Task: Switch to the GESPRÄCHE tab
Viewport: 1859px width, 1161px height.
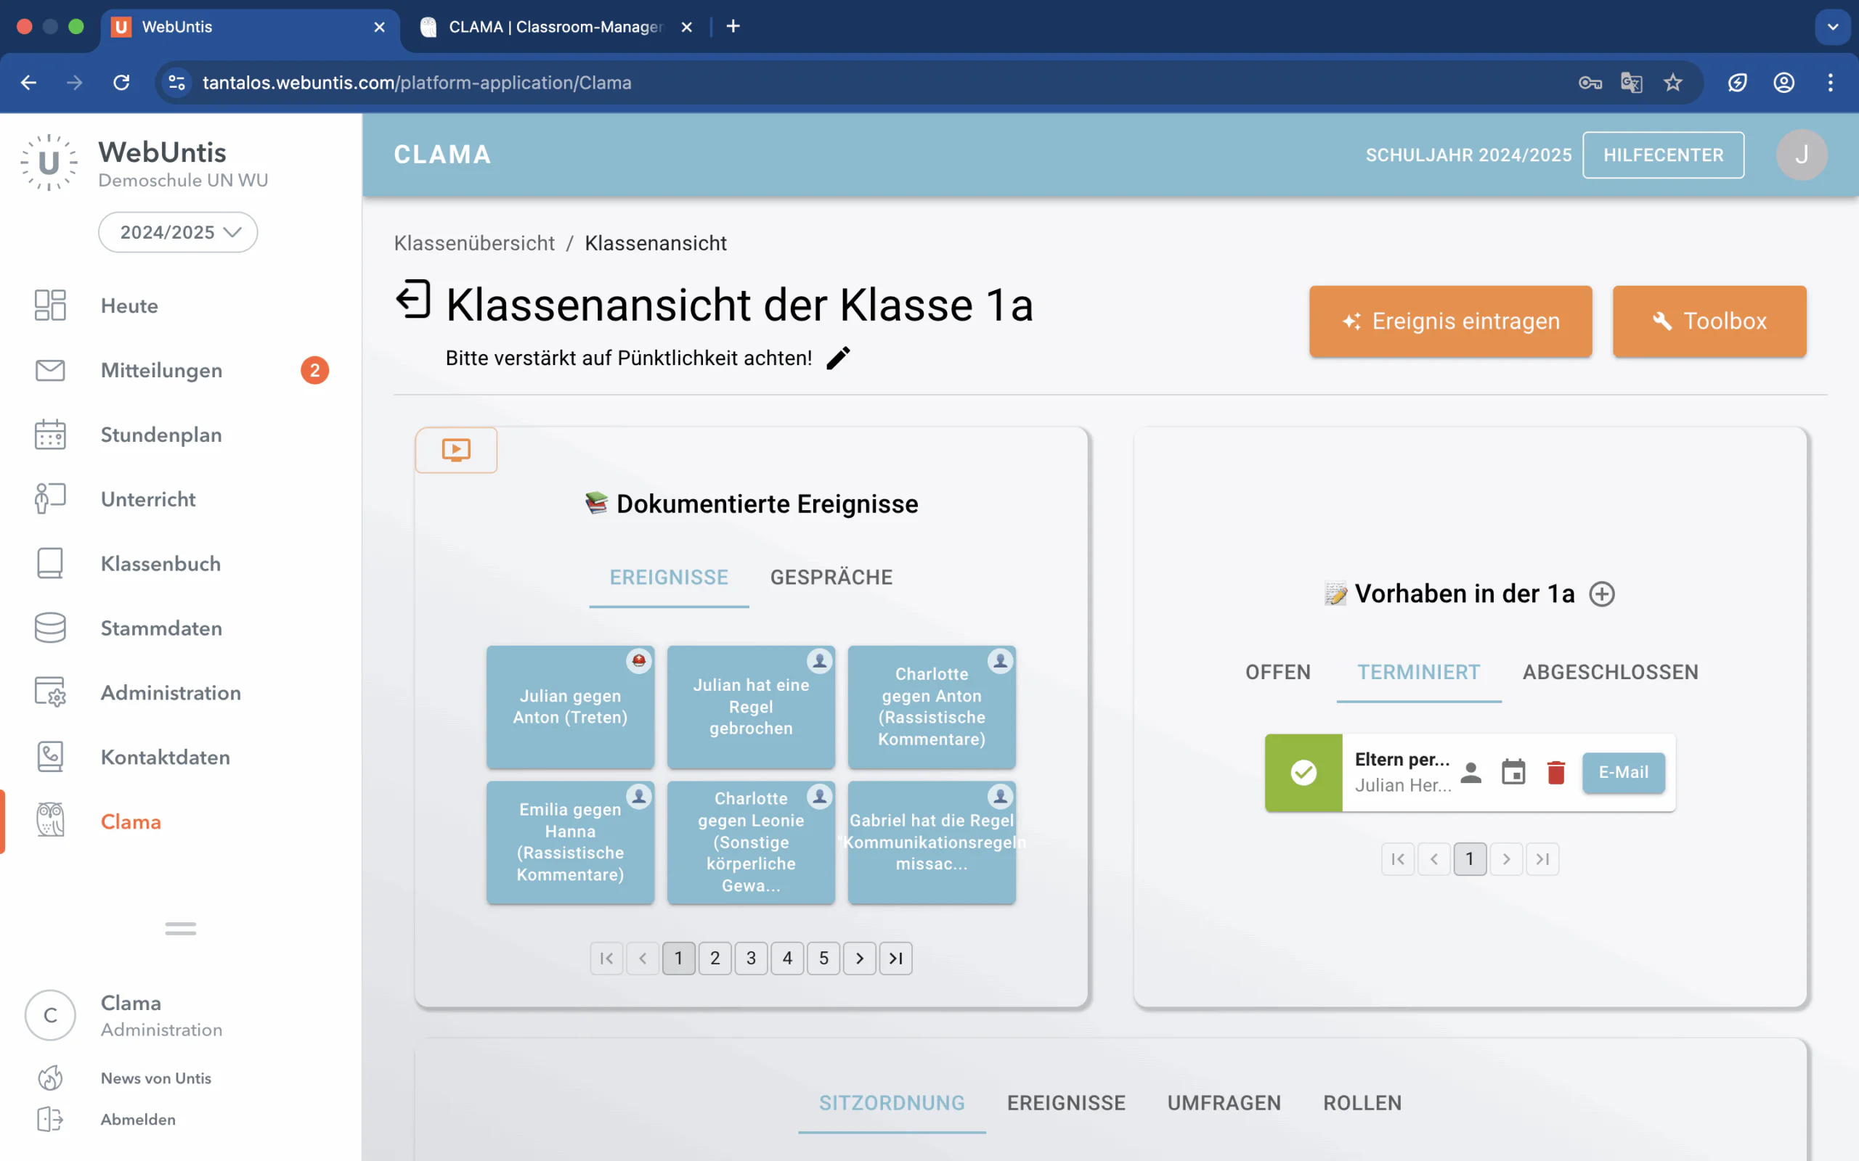Action: click(x=831, y=578)
